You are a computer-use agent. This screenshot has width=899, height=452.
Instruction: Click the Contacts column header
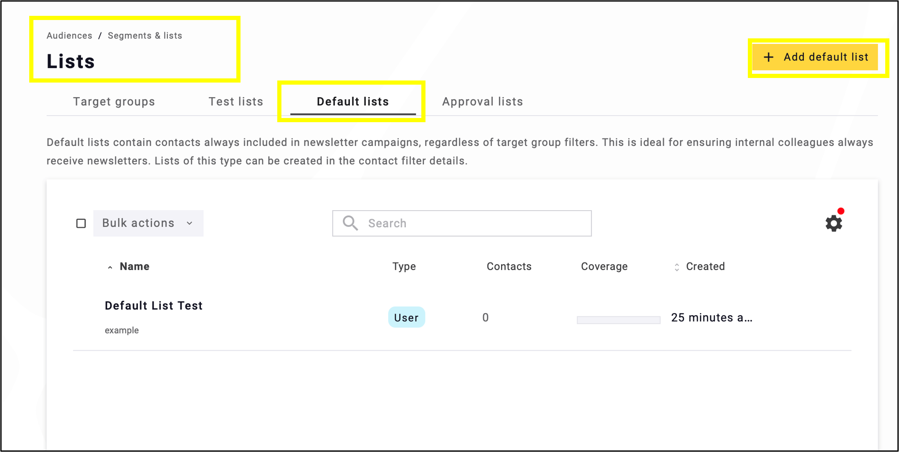click(x=509, y=266)
